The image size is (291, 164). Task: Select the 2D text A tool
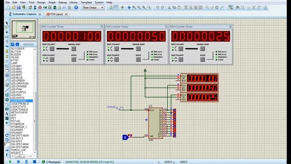click(7, 113)
